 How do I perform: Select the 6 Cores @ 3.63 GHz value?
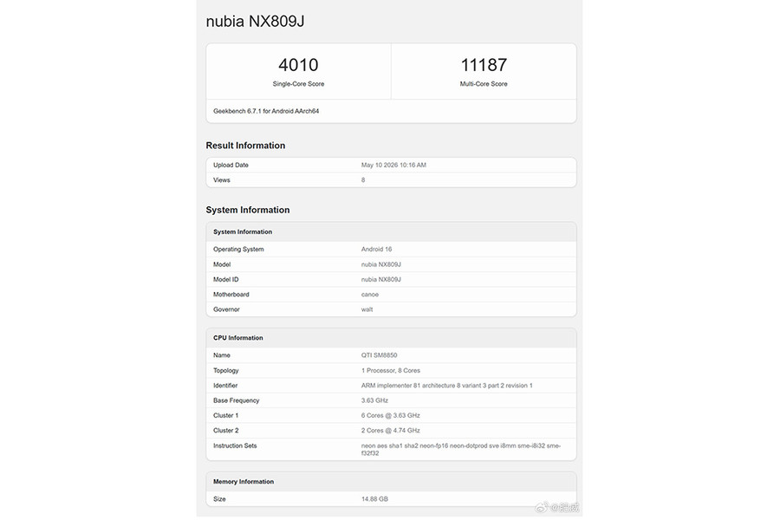[x=391, y=415]
